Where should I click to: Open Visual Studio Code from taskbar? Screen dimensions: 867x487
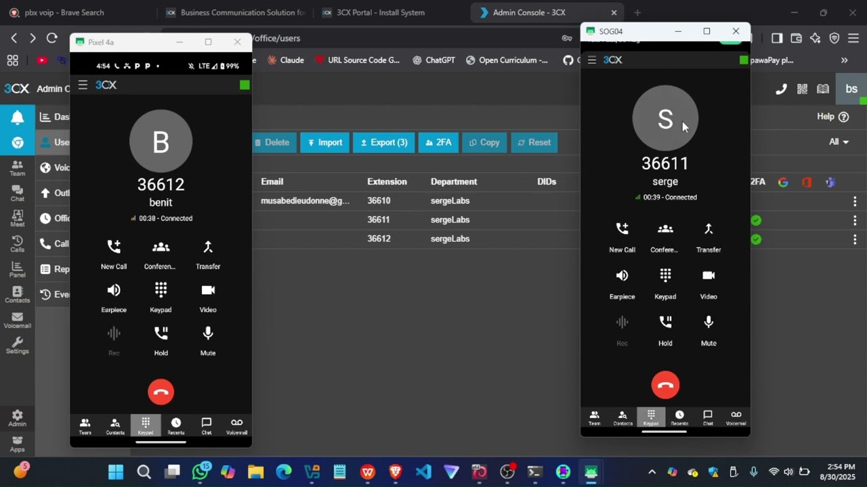pos(423,472)
